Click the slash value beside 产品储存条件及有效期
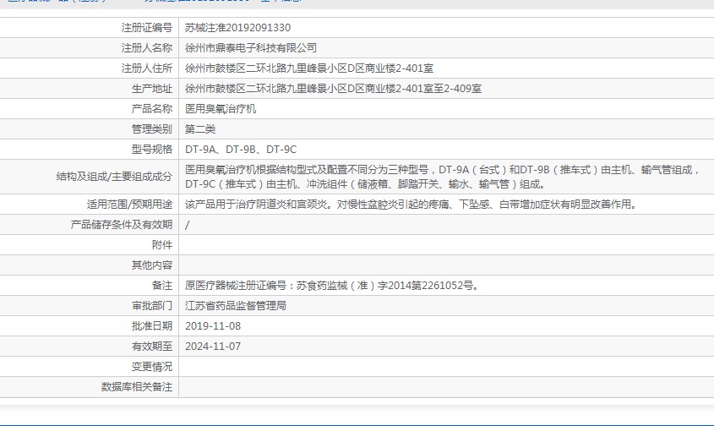The width and height of the screenshot is (714, 426). (188, 225)
